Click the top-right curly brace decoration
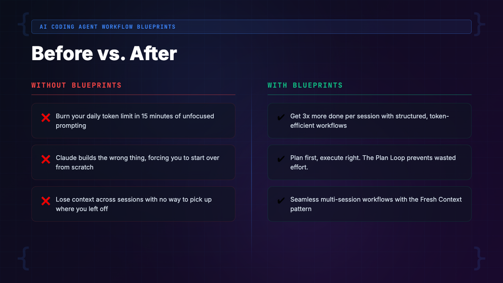The width and height of the screenshot is (503, 283). coord(479,24)
